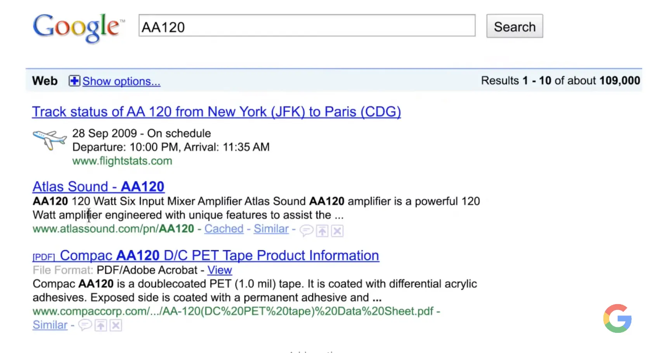Open the Atlas Sound - AA120 result
The image size is (662, 353).
pos(98,187)
